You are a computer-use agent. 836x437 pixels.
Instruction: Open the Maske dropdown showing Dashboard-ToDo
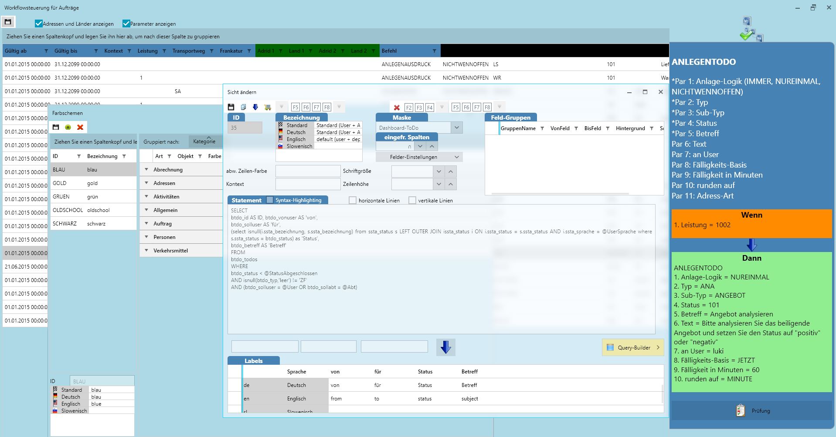coord(456,128)
